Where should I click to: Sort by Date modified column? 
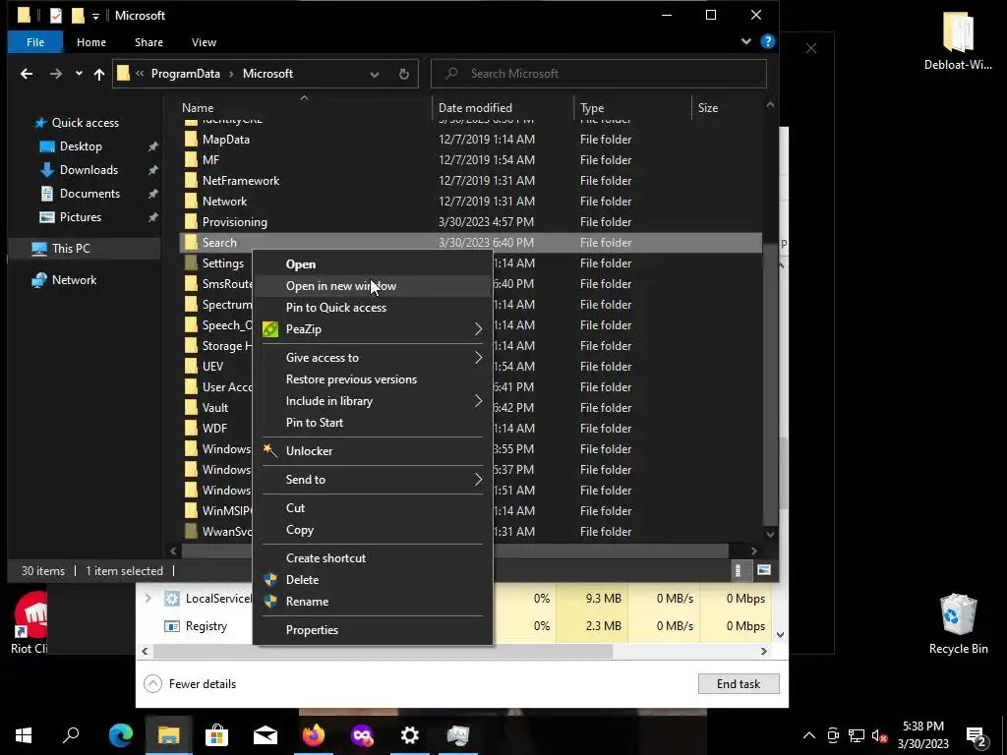475,108
